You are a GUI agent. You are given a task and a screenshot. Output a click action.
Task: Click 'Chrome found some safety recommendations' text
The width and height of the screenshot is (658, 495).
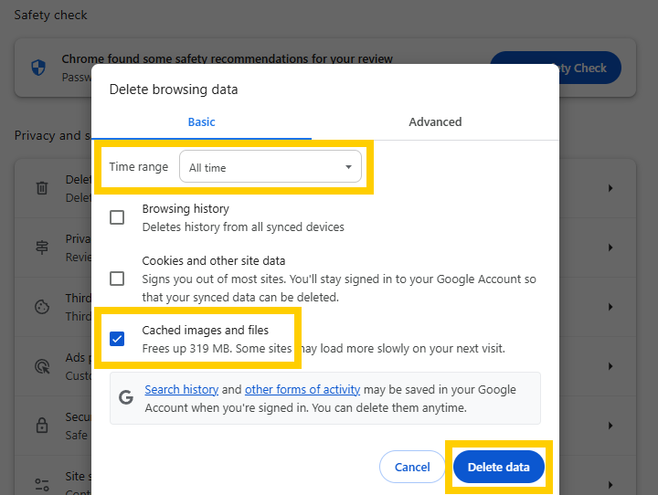pyautogui.click(x=227, y=58)
